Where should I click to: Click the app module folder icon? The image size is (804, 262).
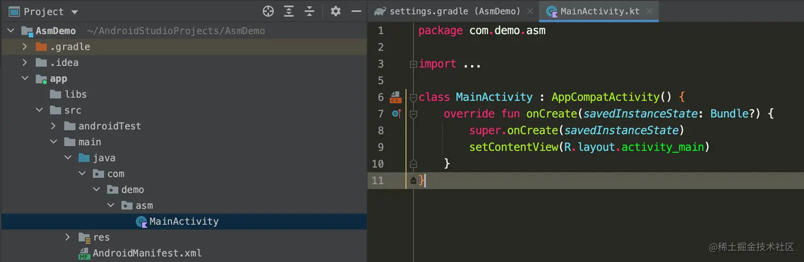pyautogui.click(x=41, y=79)
